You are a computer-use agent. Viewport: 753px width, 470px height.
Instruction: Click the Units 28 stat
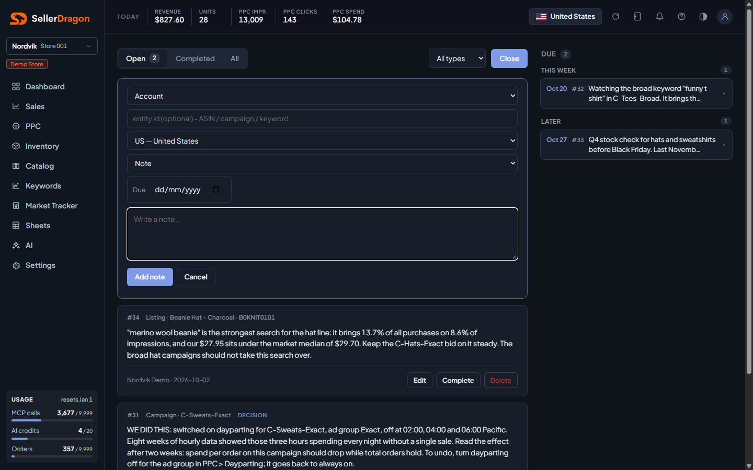tap(207, 16)
